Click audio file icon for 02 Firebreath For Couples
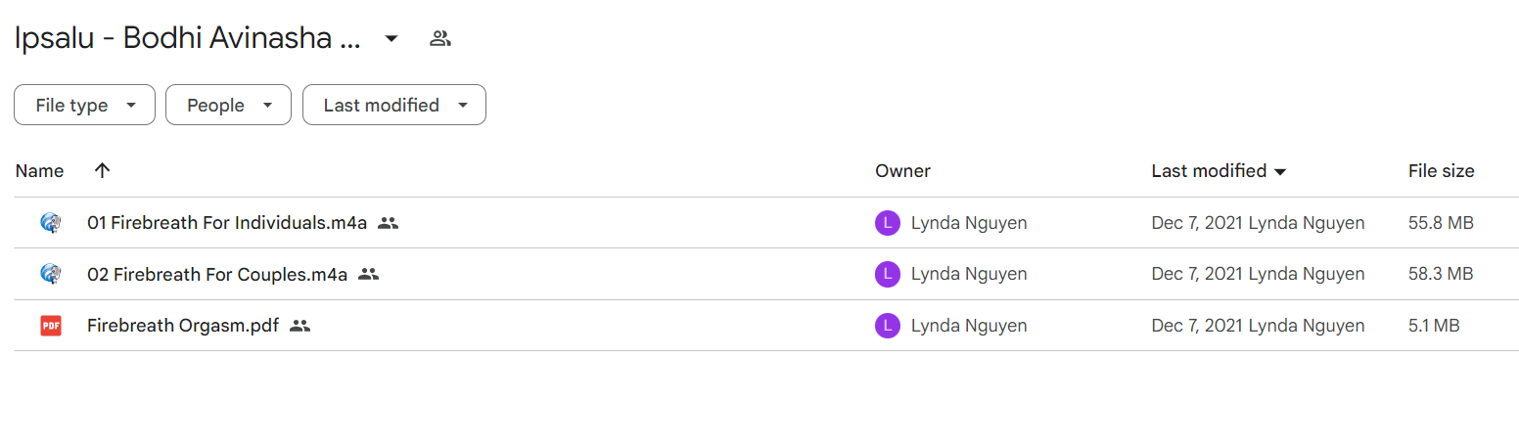 click(51, 274)
